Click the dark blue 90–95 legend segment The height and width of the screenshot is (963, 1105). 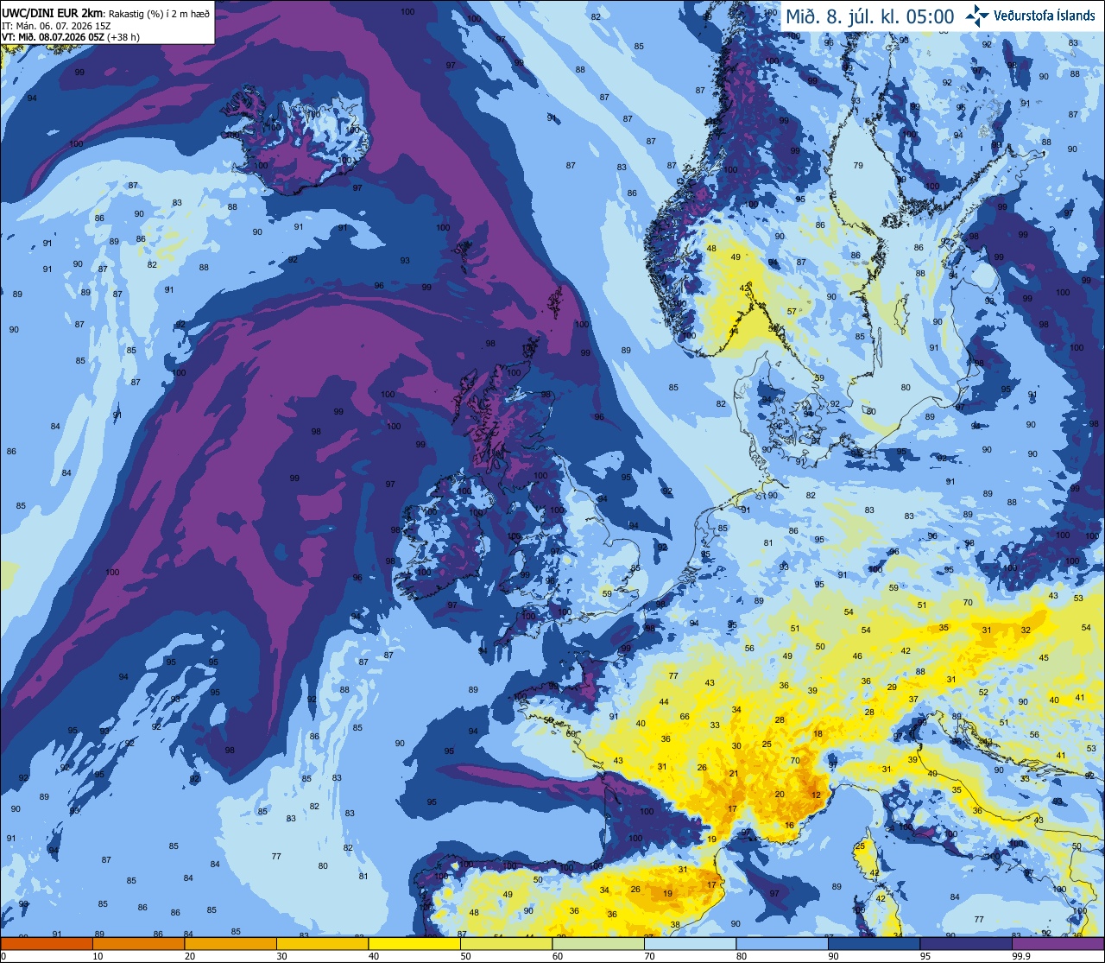[875, 944]
